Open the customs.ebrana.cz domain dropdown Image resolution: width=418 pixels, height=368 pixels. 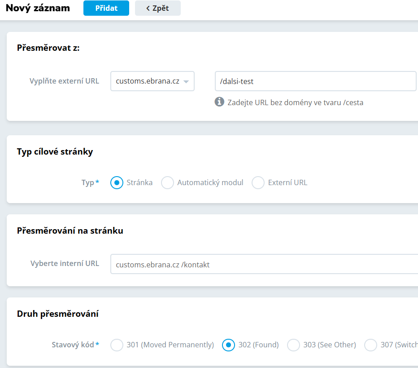[152, 81]
